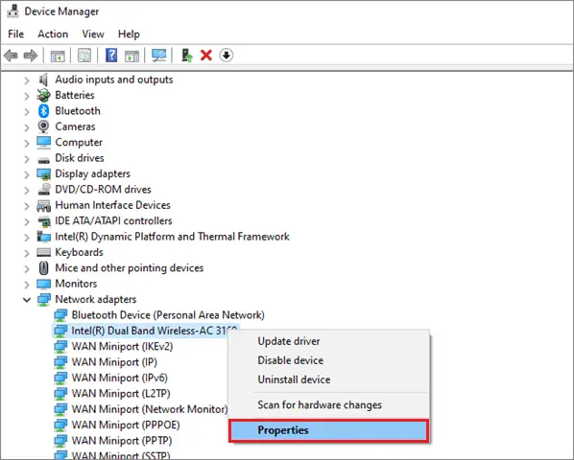Click the blue Bluetooth logo icon

click(43, 111)
